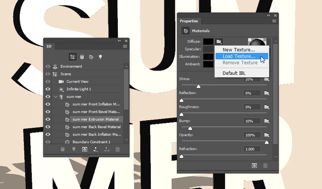
Task: Click the Materials icon in Properties header
Action: [x=186, y=31]
